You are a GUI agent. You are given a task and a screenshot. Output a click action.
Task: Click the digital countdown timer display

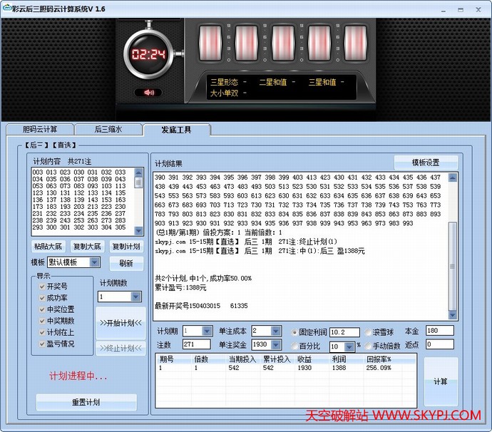point(149,54)
